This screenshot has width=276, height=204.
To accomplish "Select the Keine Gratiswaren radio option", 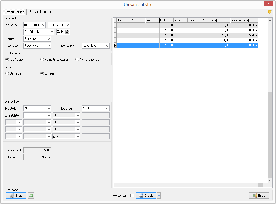I will pyautogui.click(x=55, y=60).
